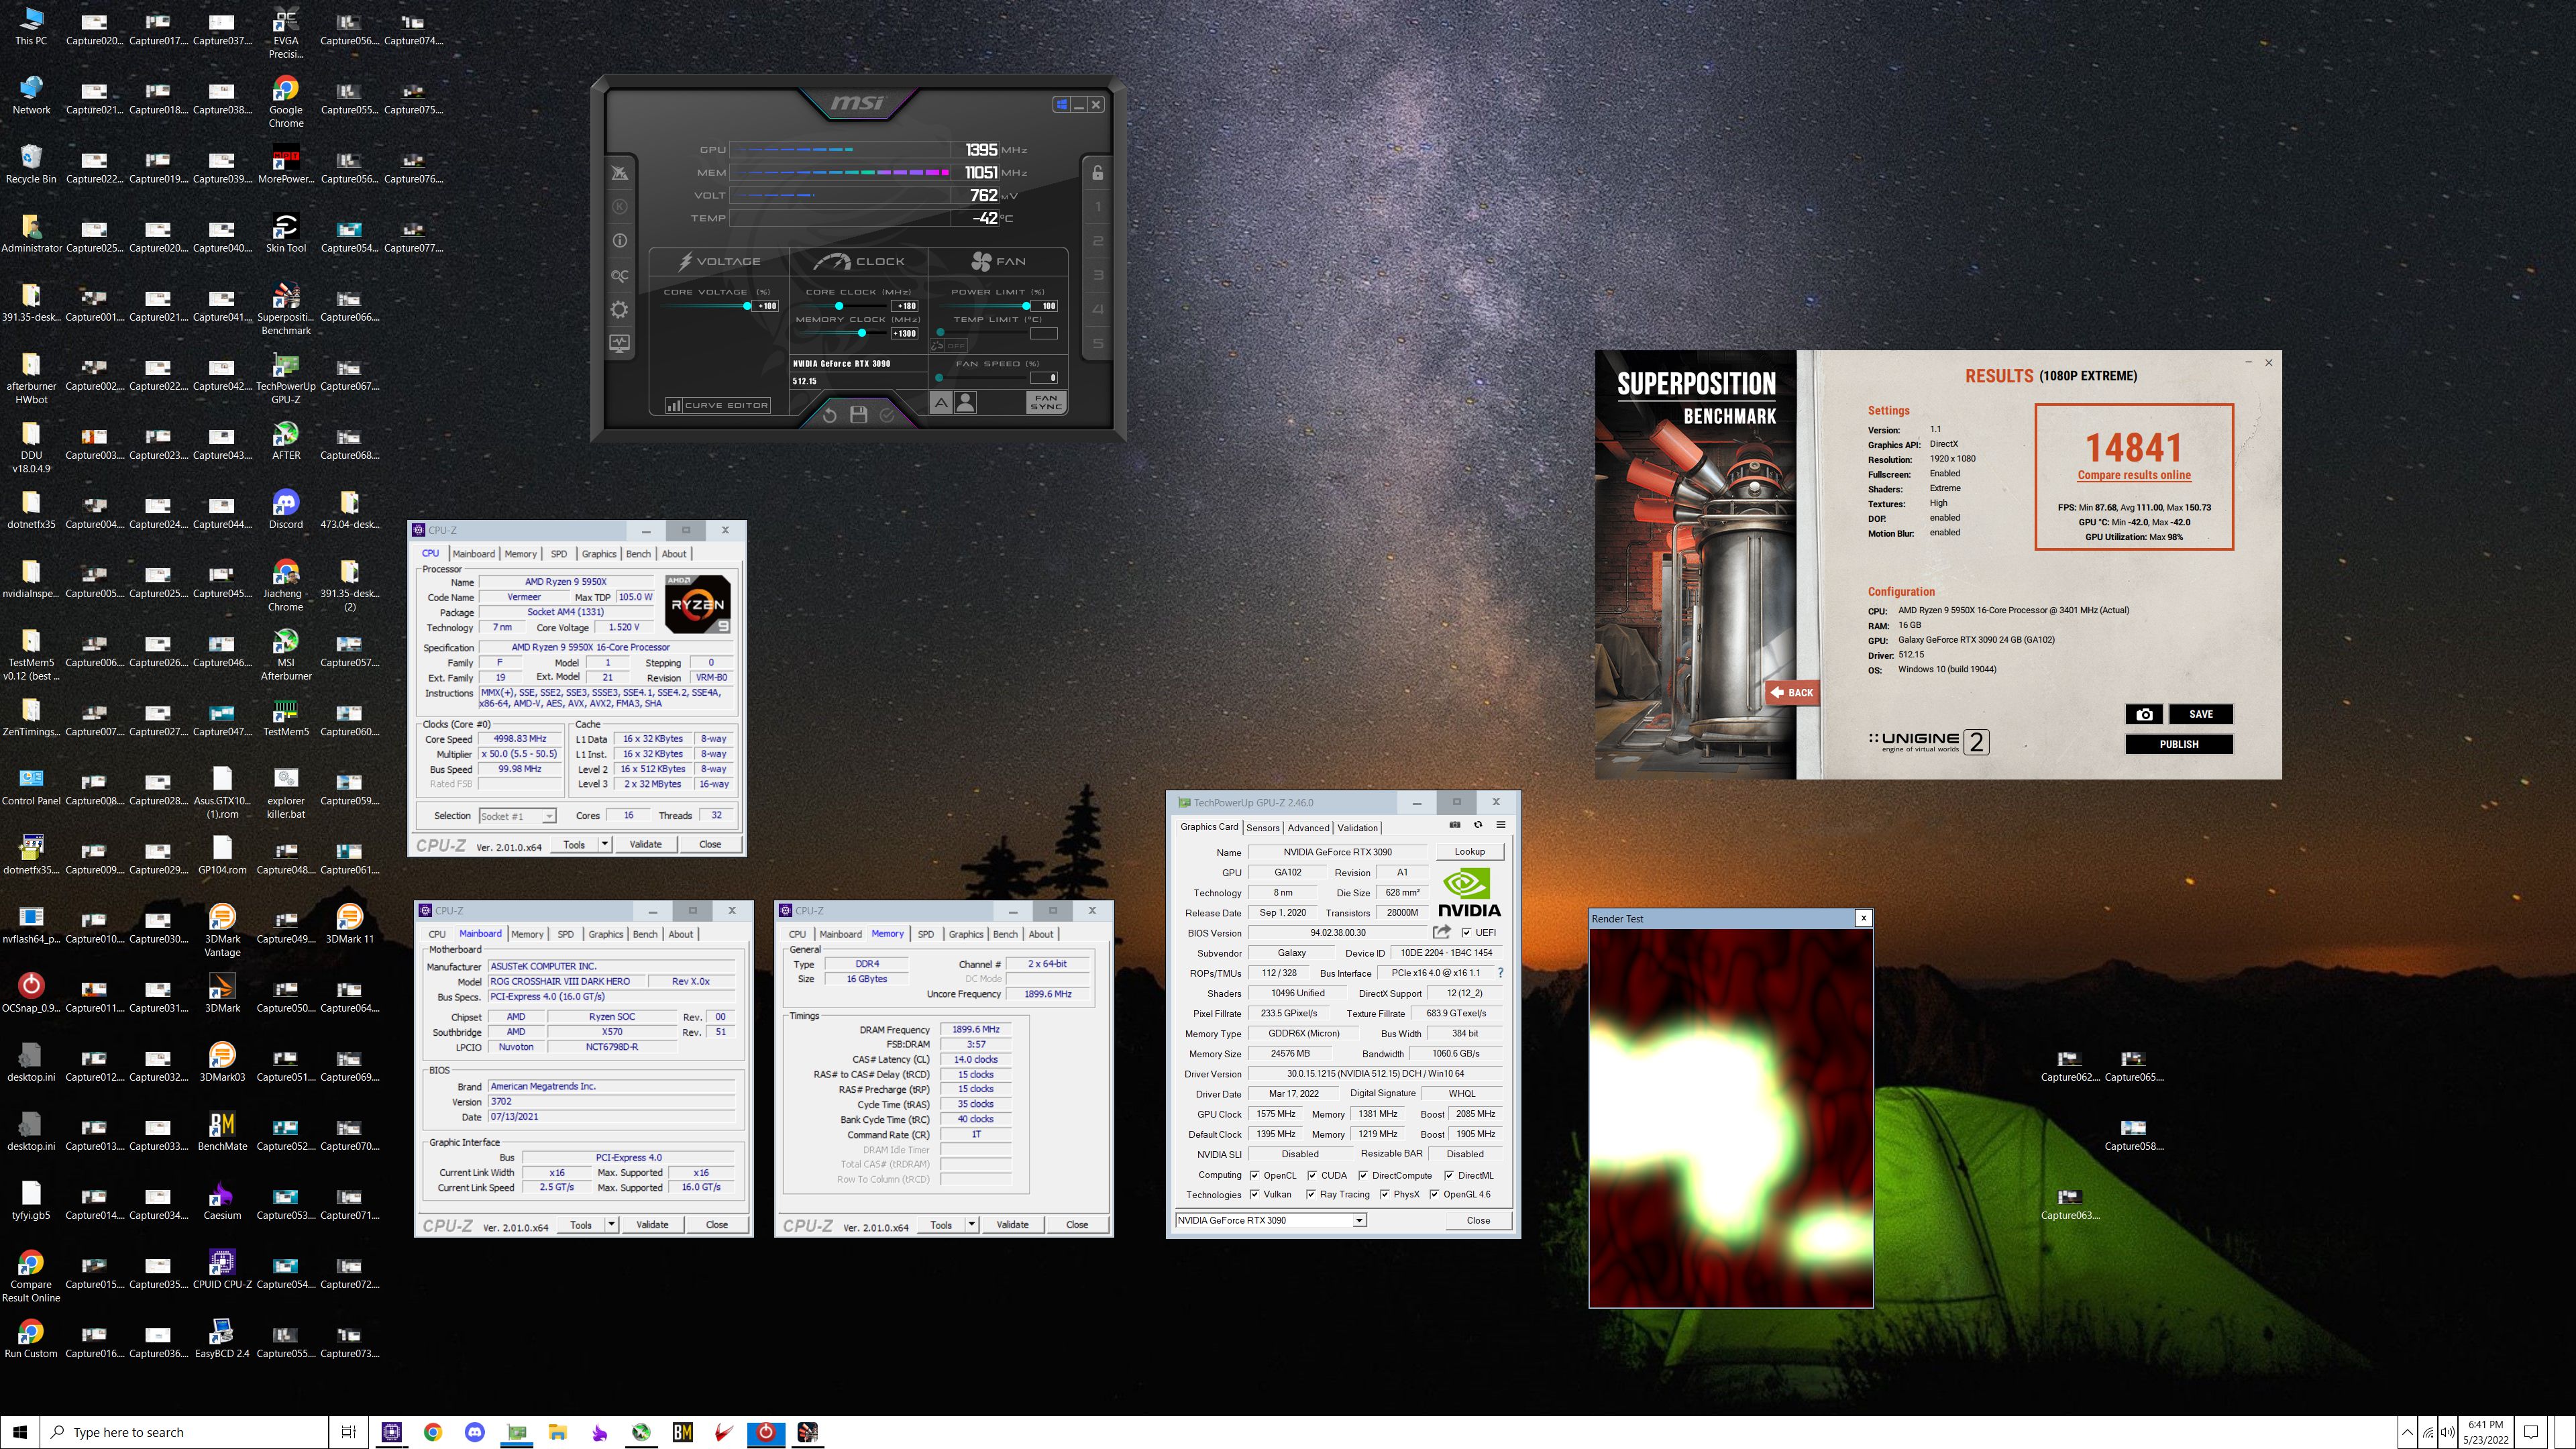Click Compare results online link
This screenshot has height=1449, width=2576.
click(2134, 475)
